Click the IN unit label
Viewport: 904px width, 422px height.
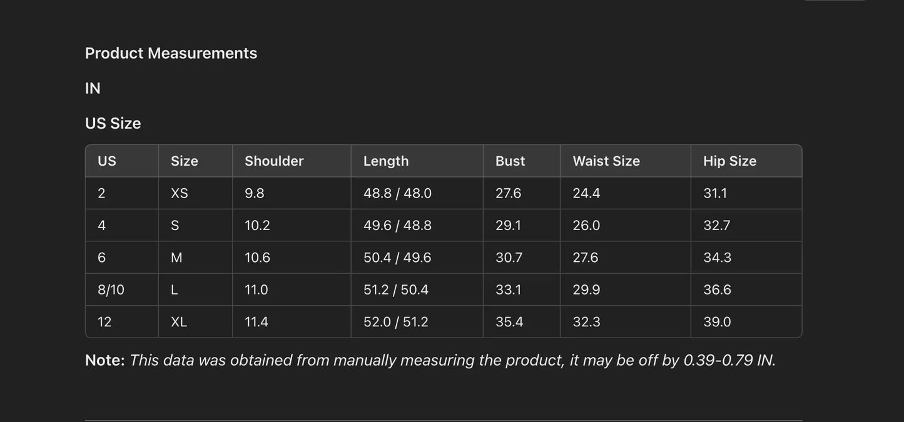[93, 88]
